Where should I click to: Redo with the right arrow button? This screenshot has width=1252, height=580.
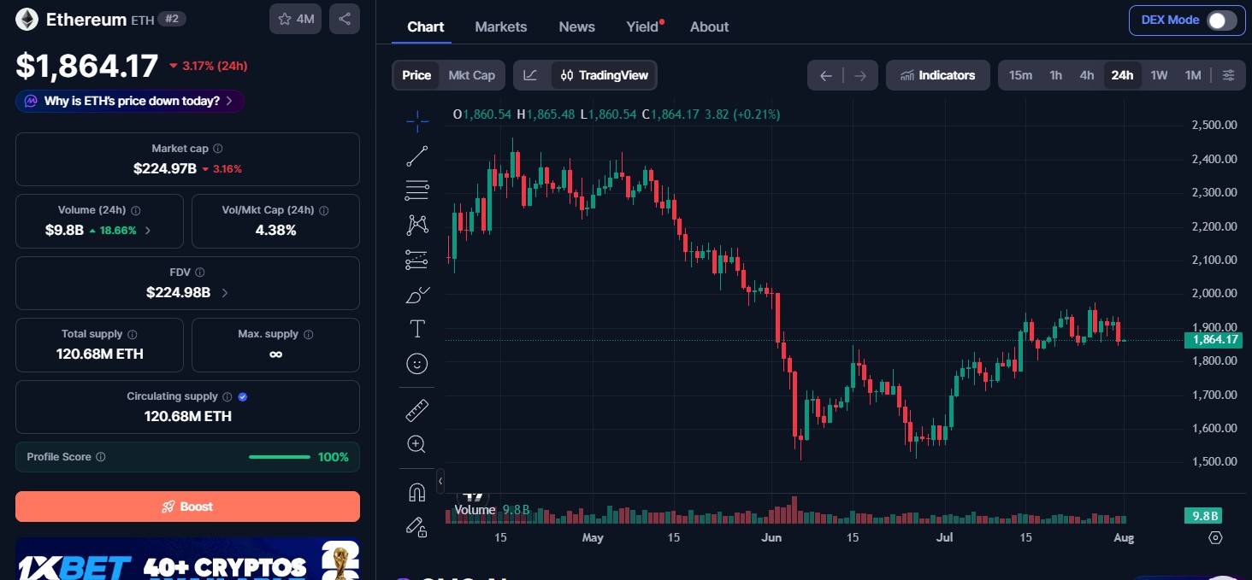click(x=860, y=75)
